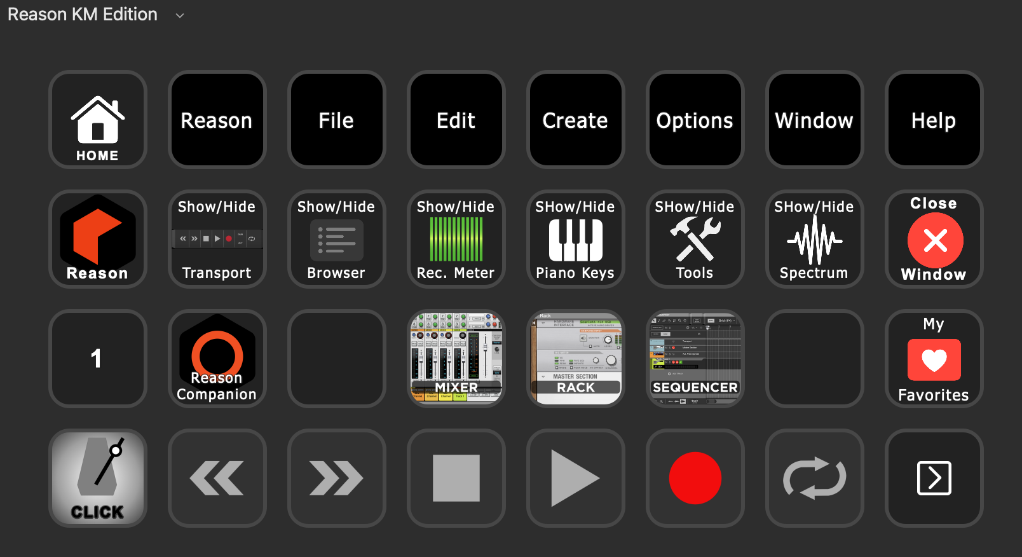Toggle Show/Hide Tools window

[x=695, y=239]
